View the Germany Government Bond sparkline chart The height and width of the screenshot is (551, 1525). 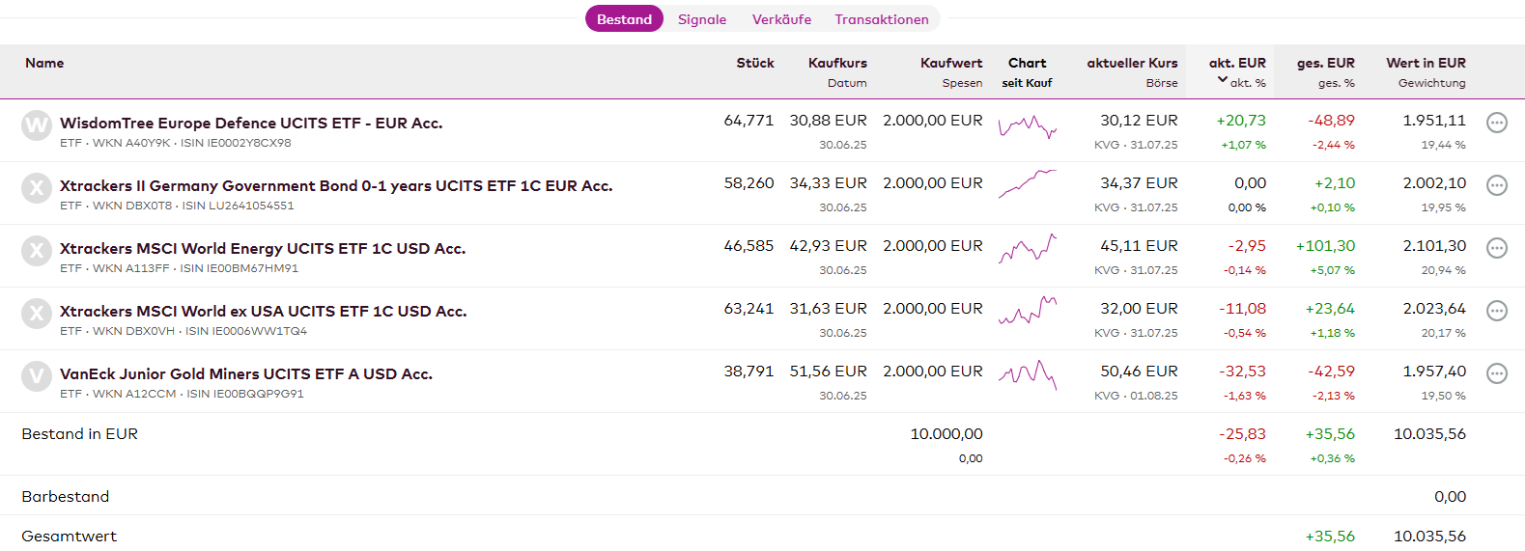pyautogui.click(x=1028, y=183)
